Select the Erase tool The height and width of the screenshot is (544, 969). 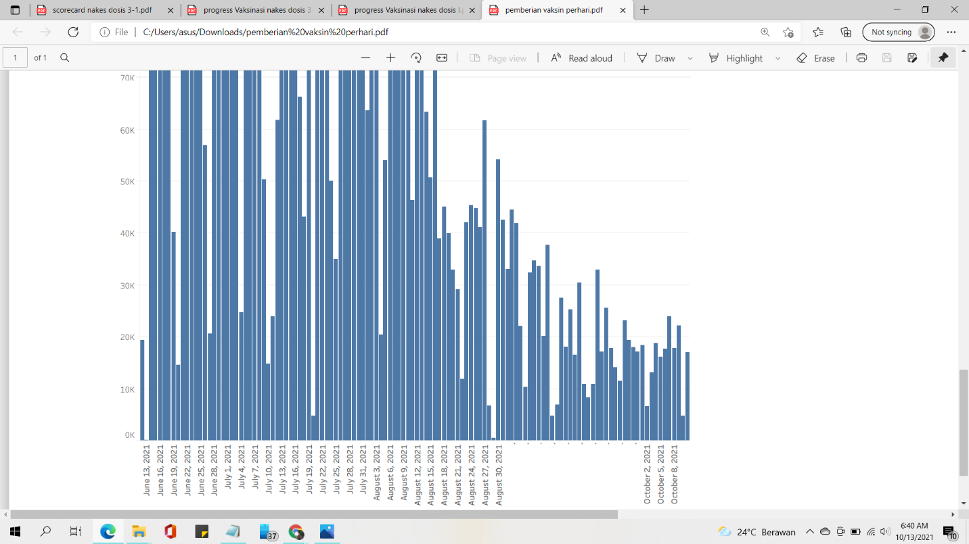[x=815, y=58]
